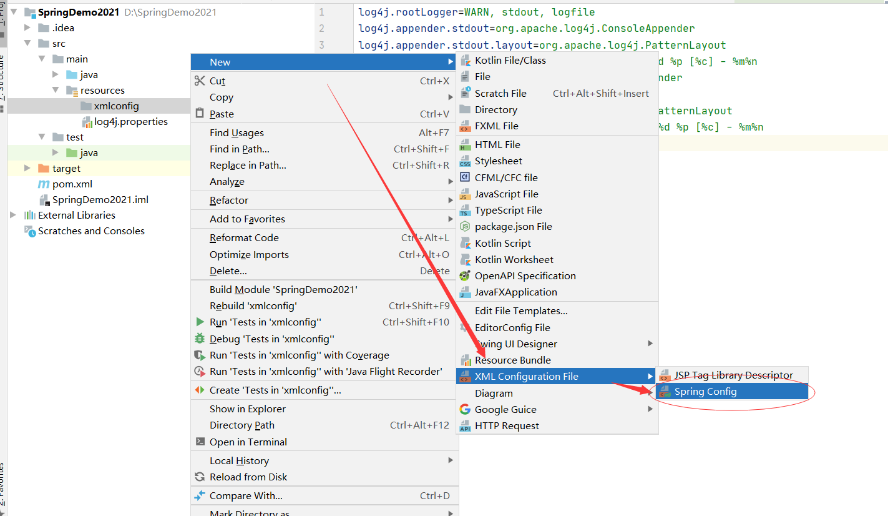The image size is (888, 516).
Task: Click the JavaFXApplication icon
Action: pyautogui.click(x=465, y=292)
